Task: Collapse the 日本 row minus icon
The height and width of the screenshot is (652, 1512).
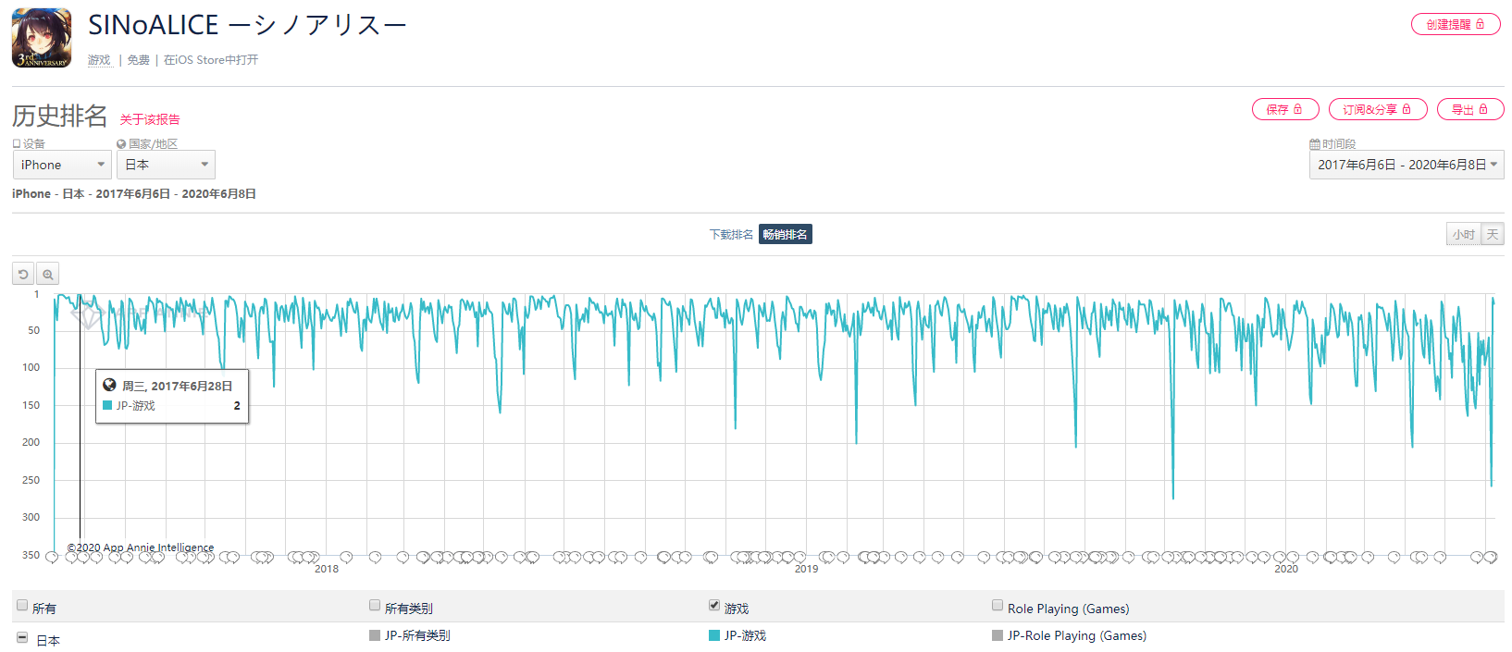Action: pyautogui.click(x=22, y=638)
